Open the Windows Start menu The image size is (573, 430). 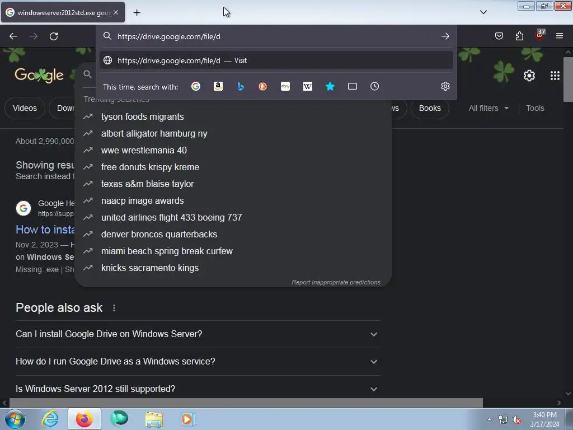tap(15, 419)
